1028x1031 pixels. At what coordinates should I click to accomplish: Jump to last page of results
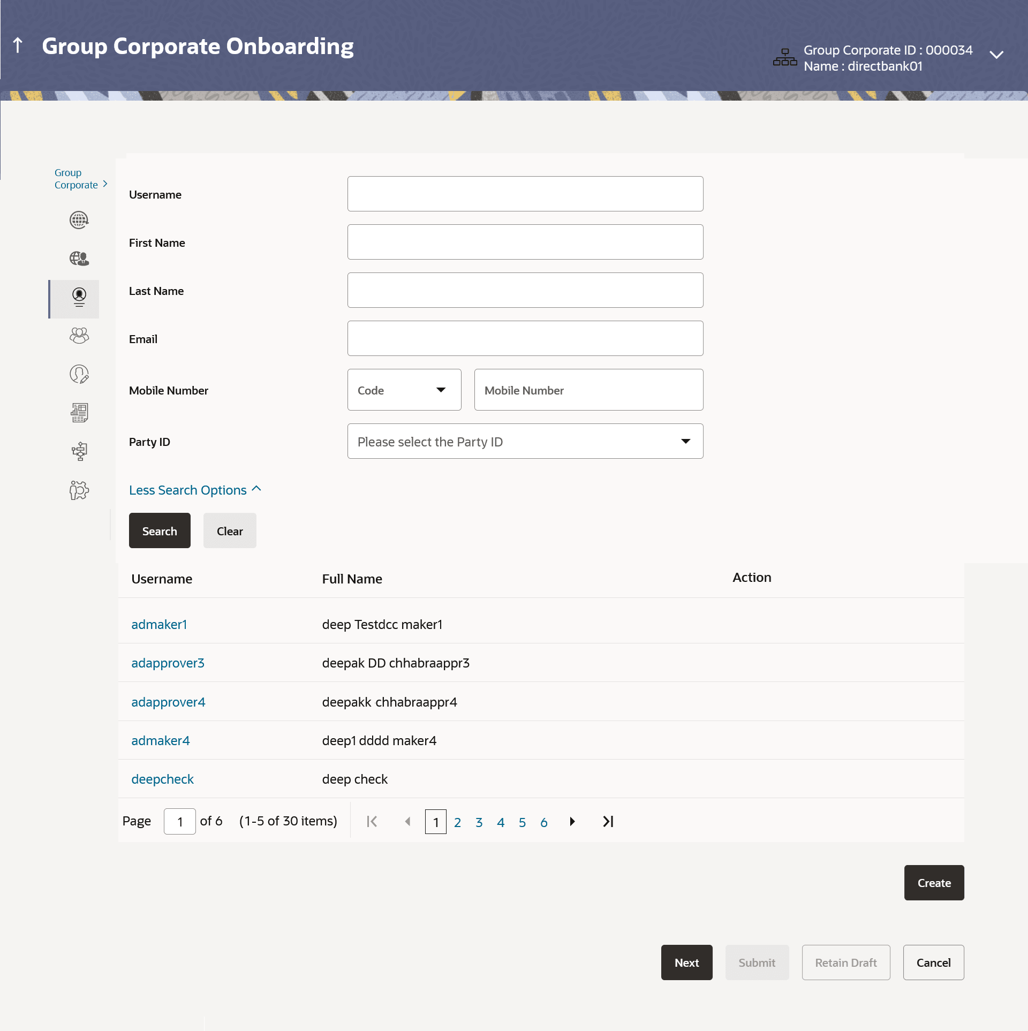(x=608, y=822)
